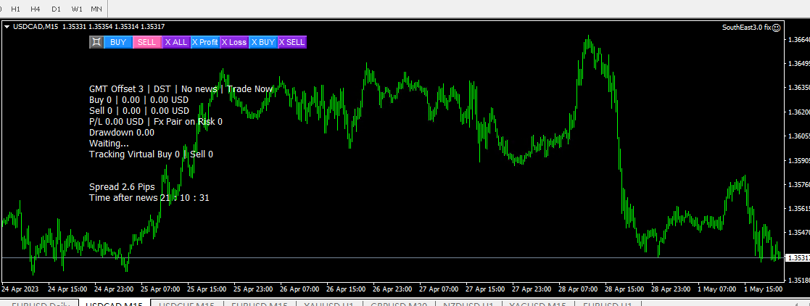Switch to the D1 timeframe

pyautogui.click(x=56, y=9)
